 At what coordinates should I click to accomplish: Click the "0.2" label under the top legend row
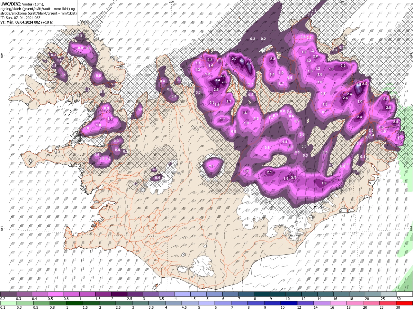tap(3, 299)
